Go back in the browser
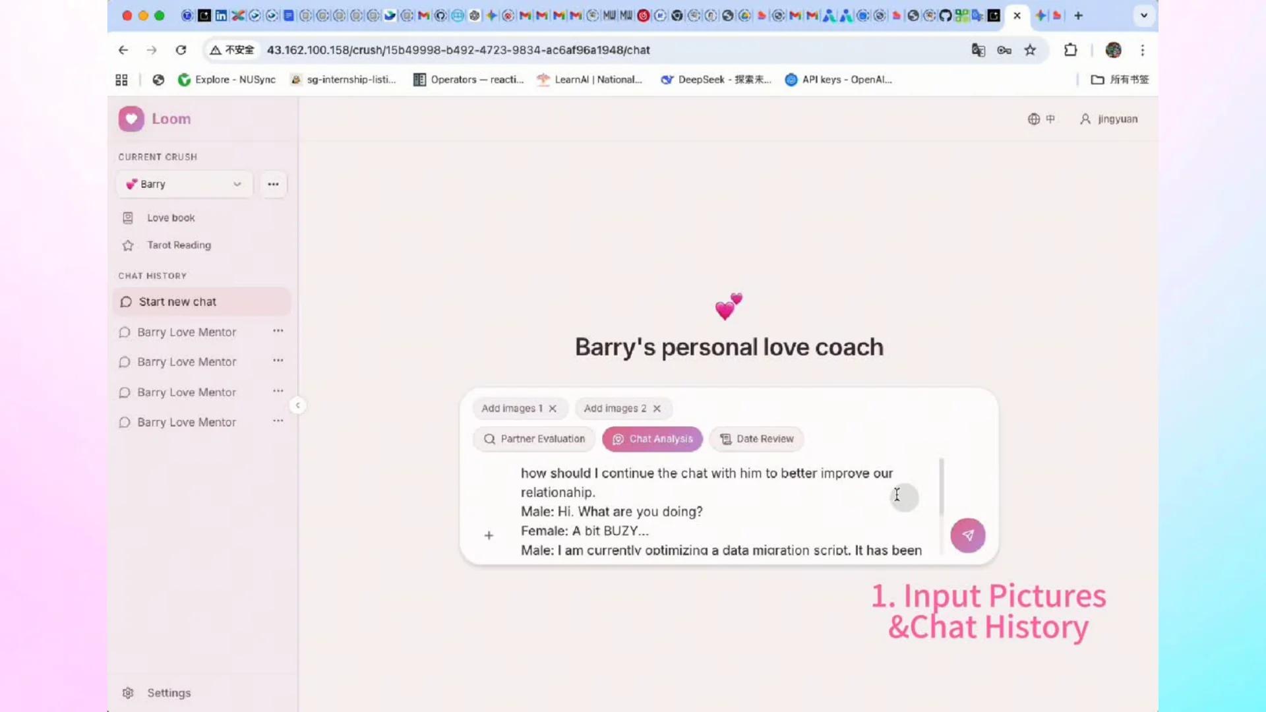 click(123, 50)
